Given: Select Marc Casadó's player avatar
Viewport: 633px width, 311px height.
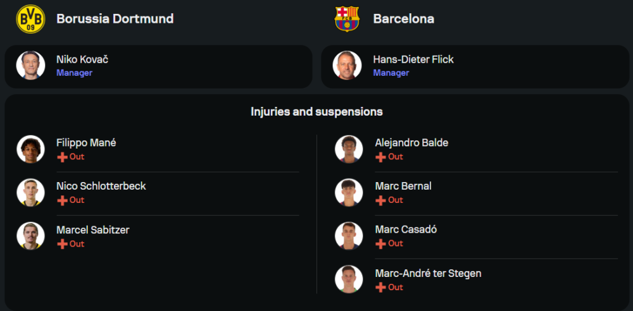Looking at the screenshot, I should [x=349, y=236].
